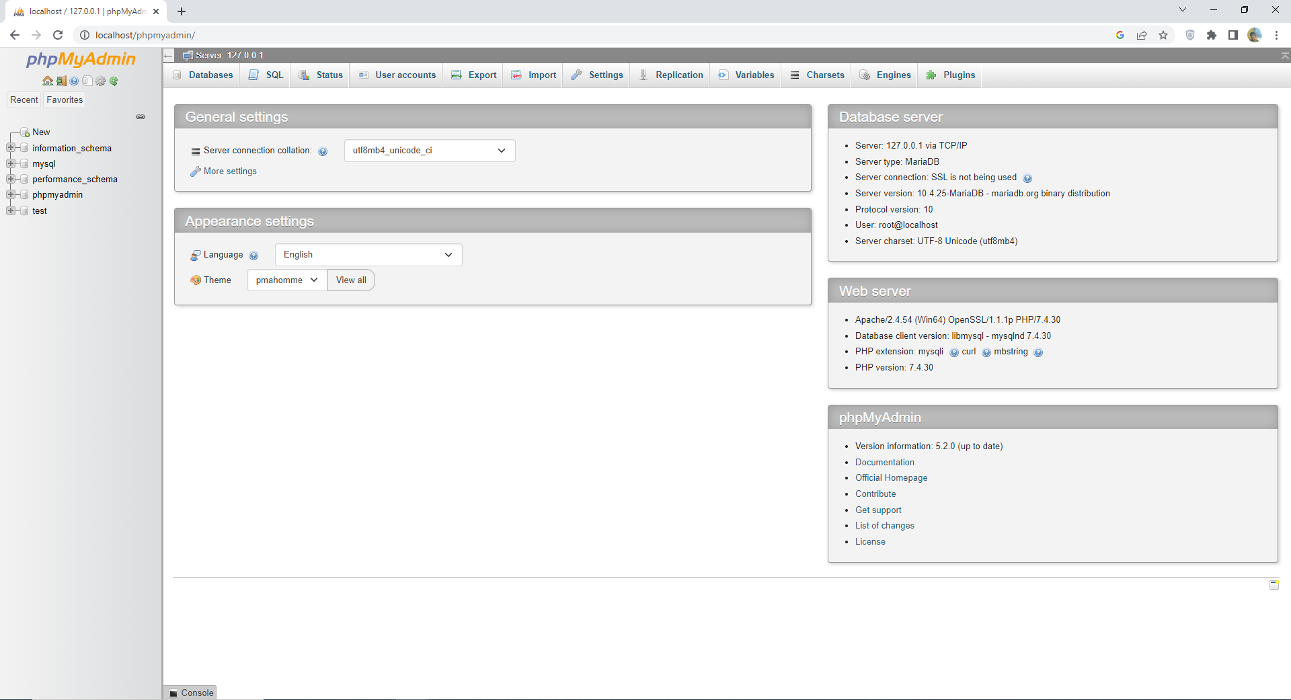Viewport: 1291px width, 700px height.
Task: Open the Get support link
Action: [x=878, y=510]
